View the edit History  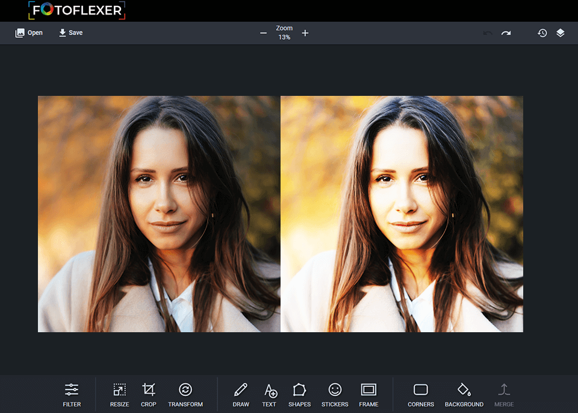tap(542, 33)
